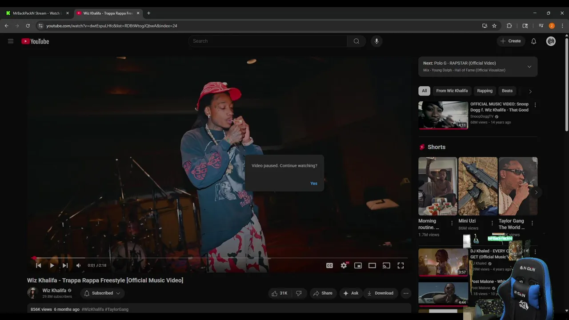Click the browser address bar URL
Viewport: 569px width, 320px height.
(x=112, y=26)
